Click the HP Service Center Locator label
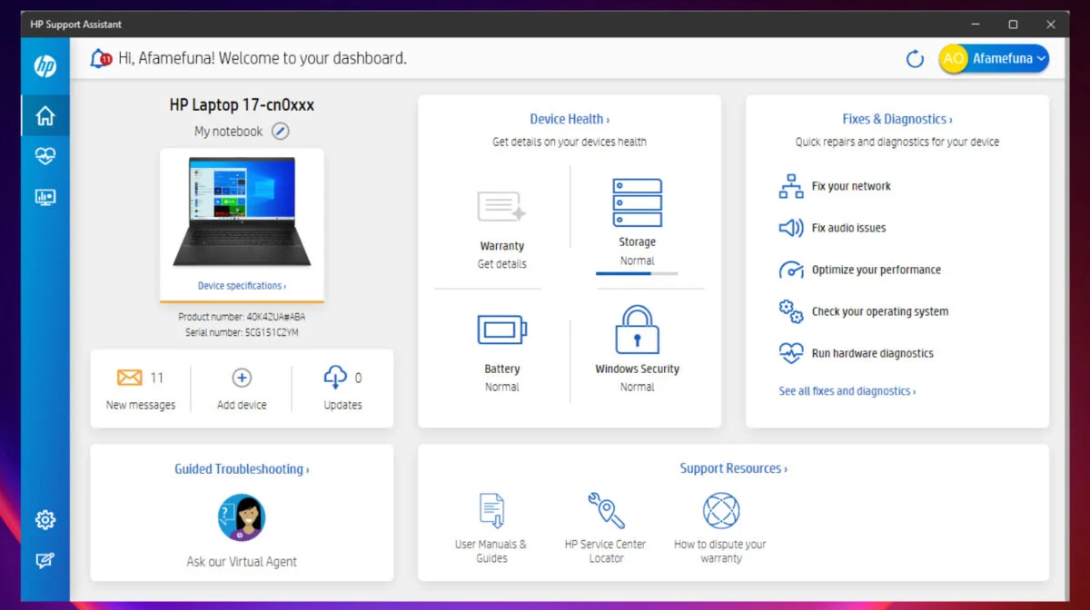The image size is (1090, 610). pyautogui.click(x=606, y=551)
